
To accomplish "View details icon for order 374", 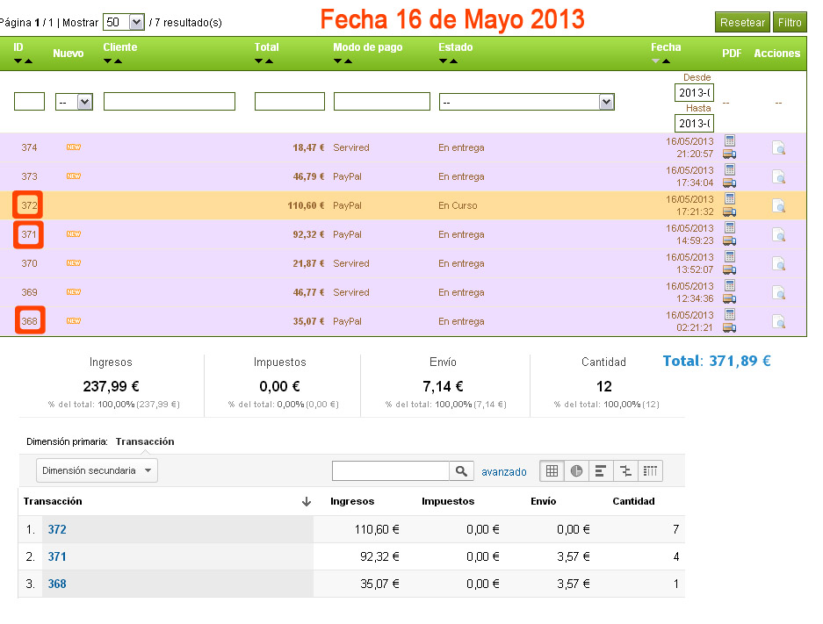I will pyautogui.click(x=779, y=147).
